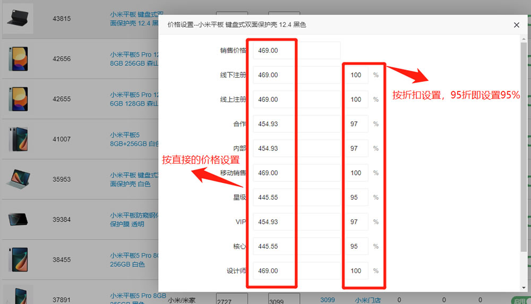The width and height of the screenshot is (531, 304).
Task: Open product thumbnail for item 35953
Action: (x=18, y=179)
